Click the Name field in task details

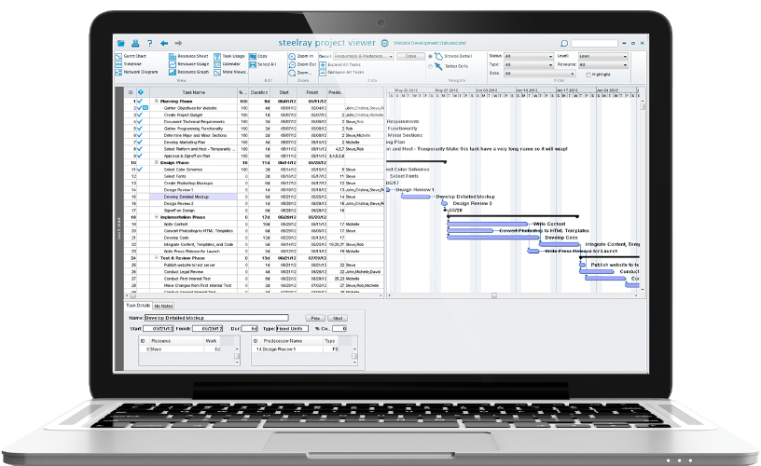point(216,318)
